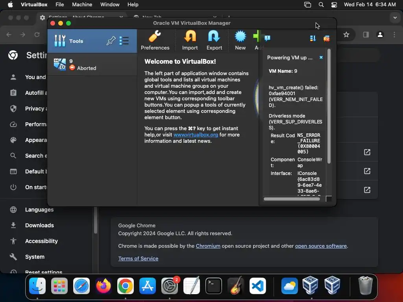The height and width of the screenshot is (302, 403).
Task: Open Weather app from the Dock
Action: coord(289,286)
